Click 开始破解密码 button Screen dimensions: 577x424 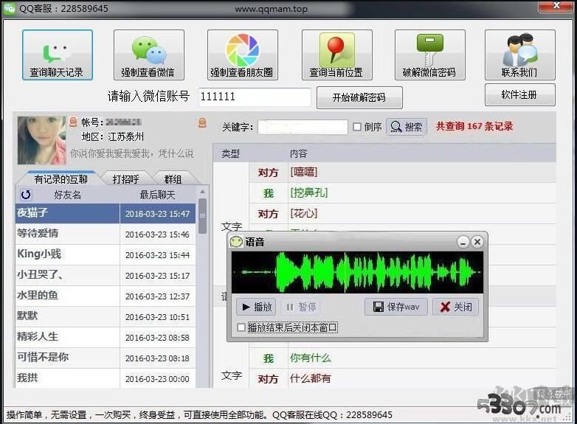[x=359, y=97]
